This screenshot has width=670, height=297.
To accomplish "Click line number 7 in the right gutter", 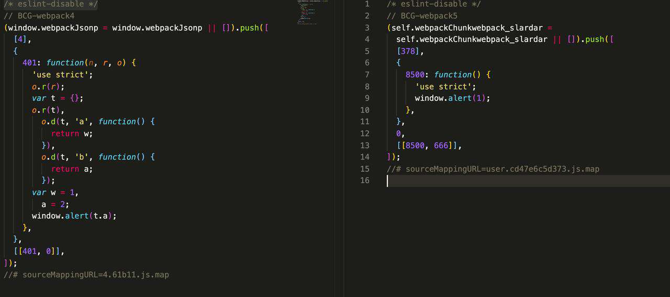I will [367, 75].
